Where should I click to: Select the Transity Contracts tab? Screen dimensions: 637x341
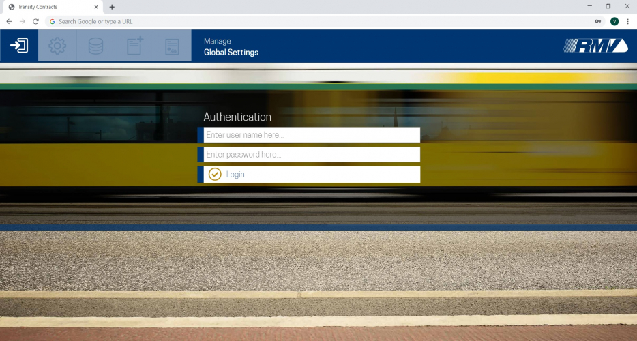(52, 7)
